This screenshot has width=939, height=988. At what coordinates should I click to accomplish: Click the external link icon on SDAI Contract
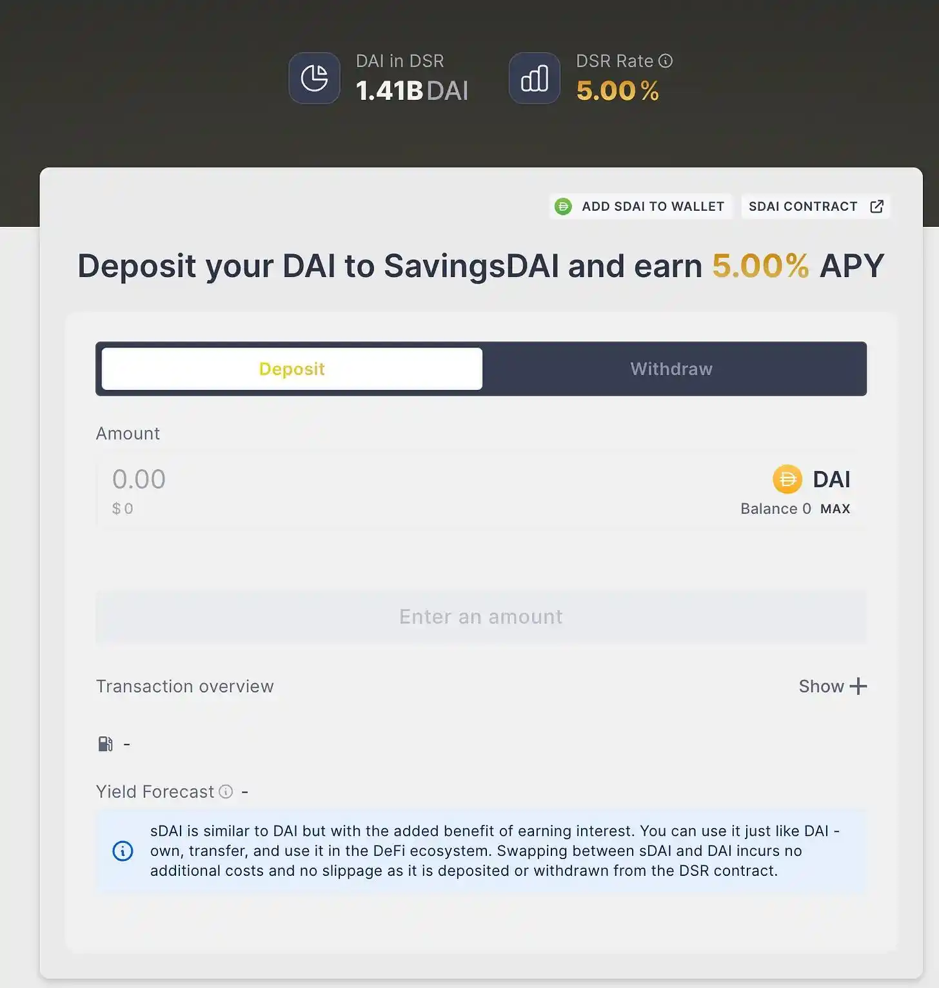(876, 206)
